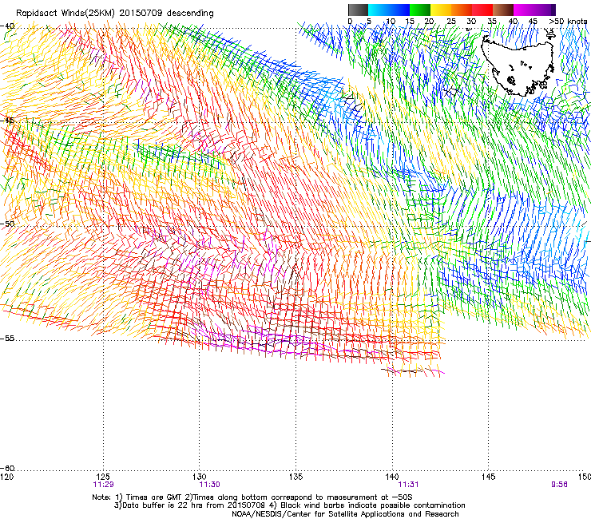
Task: Click the '-60' latitude axis label
Action: click(7, 468)
